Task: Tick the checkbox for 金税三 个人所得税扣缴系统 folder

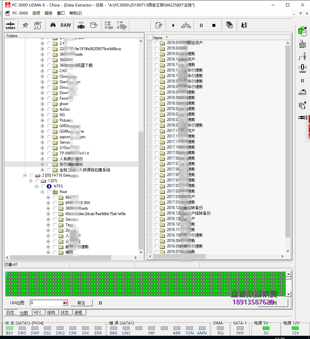Action: coord(49,170)
